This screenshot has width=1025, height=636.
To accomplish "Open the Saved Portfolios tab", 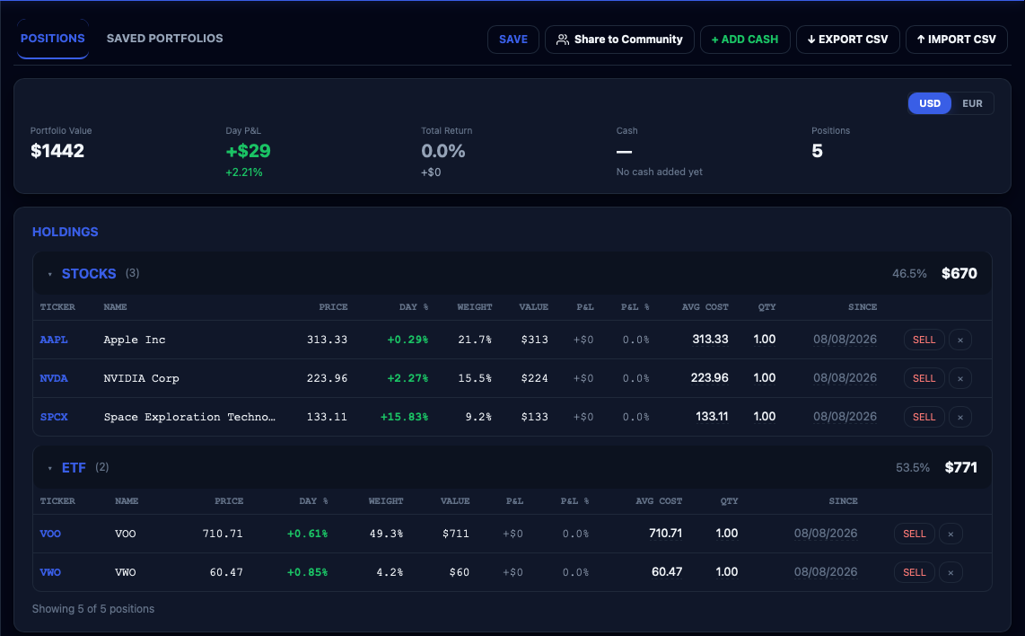I will (165, 39).
